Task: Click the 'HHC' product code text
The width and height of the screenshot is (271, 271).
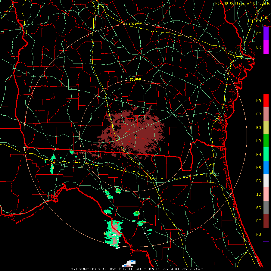Action: (264, 18)
